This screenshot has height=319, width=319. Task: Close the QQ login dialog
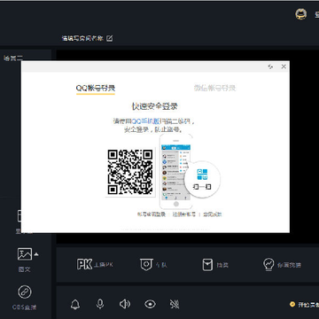tap(284, 66)
